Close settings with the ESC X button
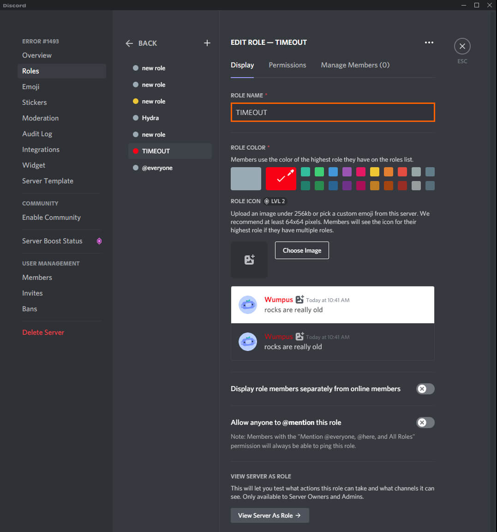The height and width of the screenshot is (532, 497). (x=462, y=46)
